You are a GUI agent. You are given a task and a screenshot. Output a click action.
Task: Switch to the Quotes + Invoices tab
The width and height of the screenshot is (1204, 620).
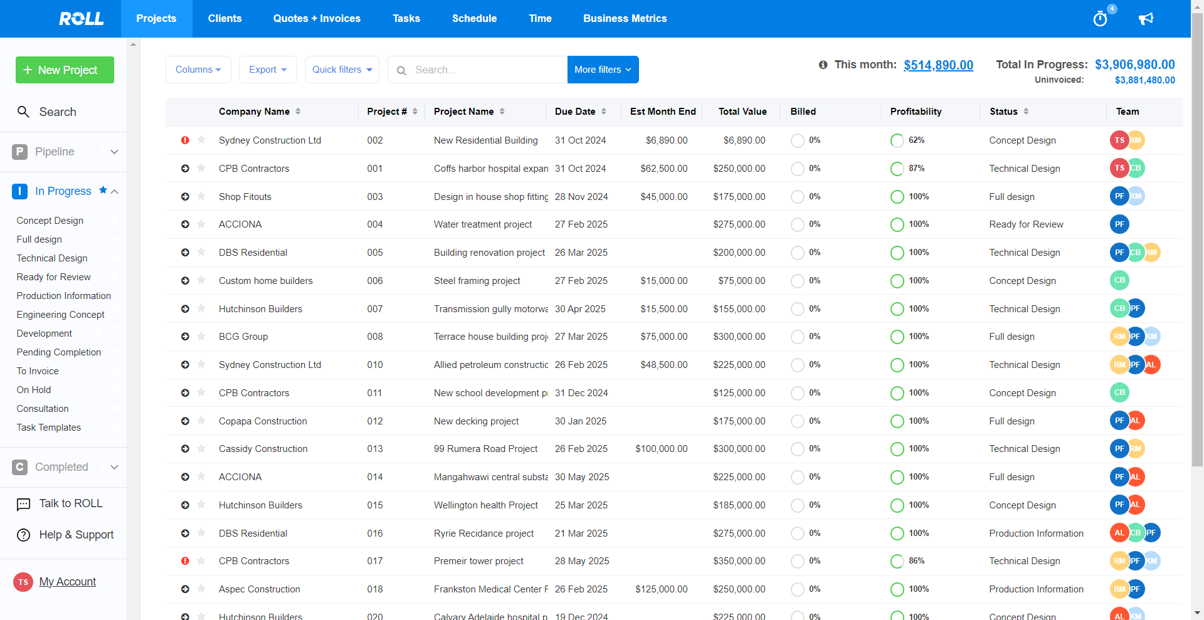317,19
